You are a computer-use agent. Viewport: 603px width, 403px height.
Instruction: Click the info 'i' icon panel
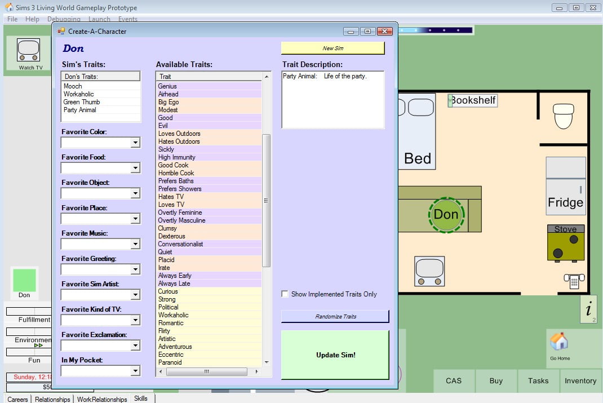[x=588, y=309]
